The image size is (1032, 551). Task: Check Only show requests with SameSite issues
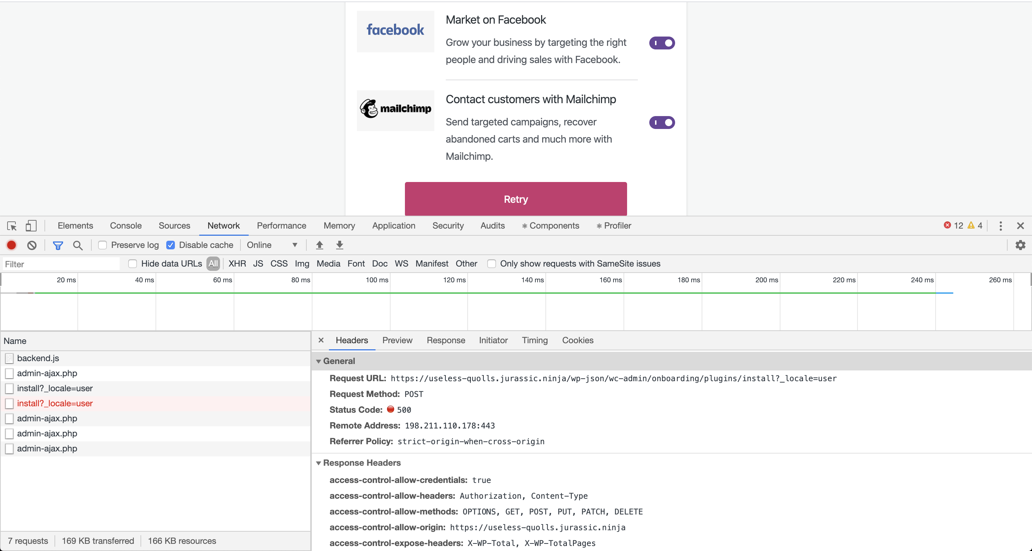point(492,264)
